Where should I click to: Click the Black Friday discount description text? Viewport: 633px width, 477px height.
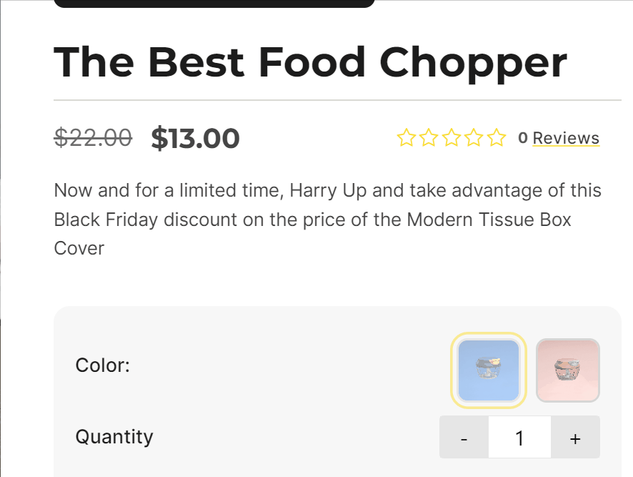[x=328, y=220]
